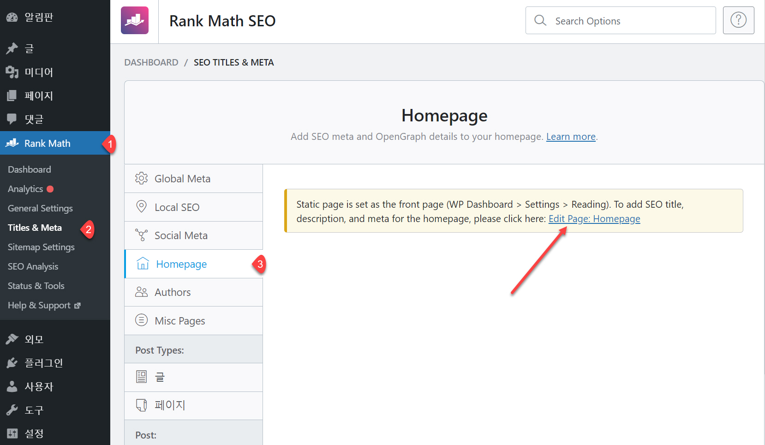Viewport: 765px width, 445px height.
Task: Open Status & Tools submenu item
Action: tap(36, 286)
